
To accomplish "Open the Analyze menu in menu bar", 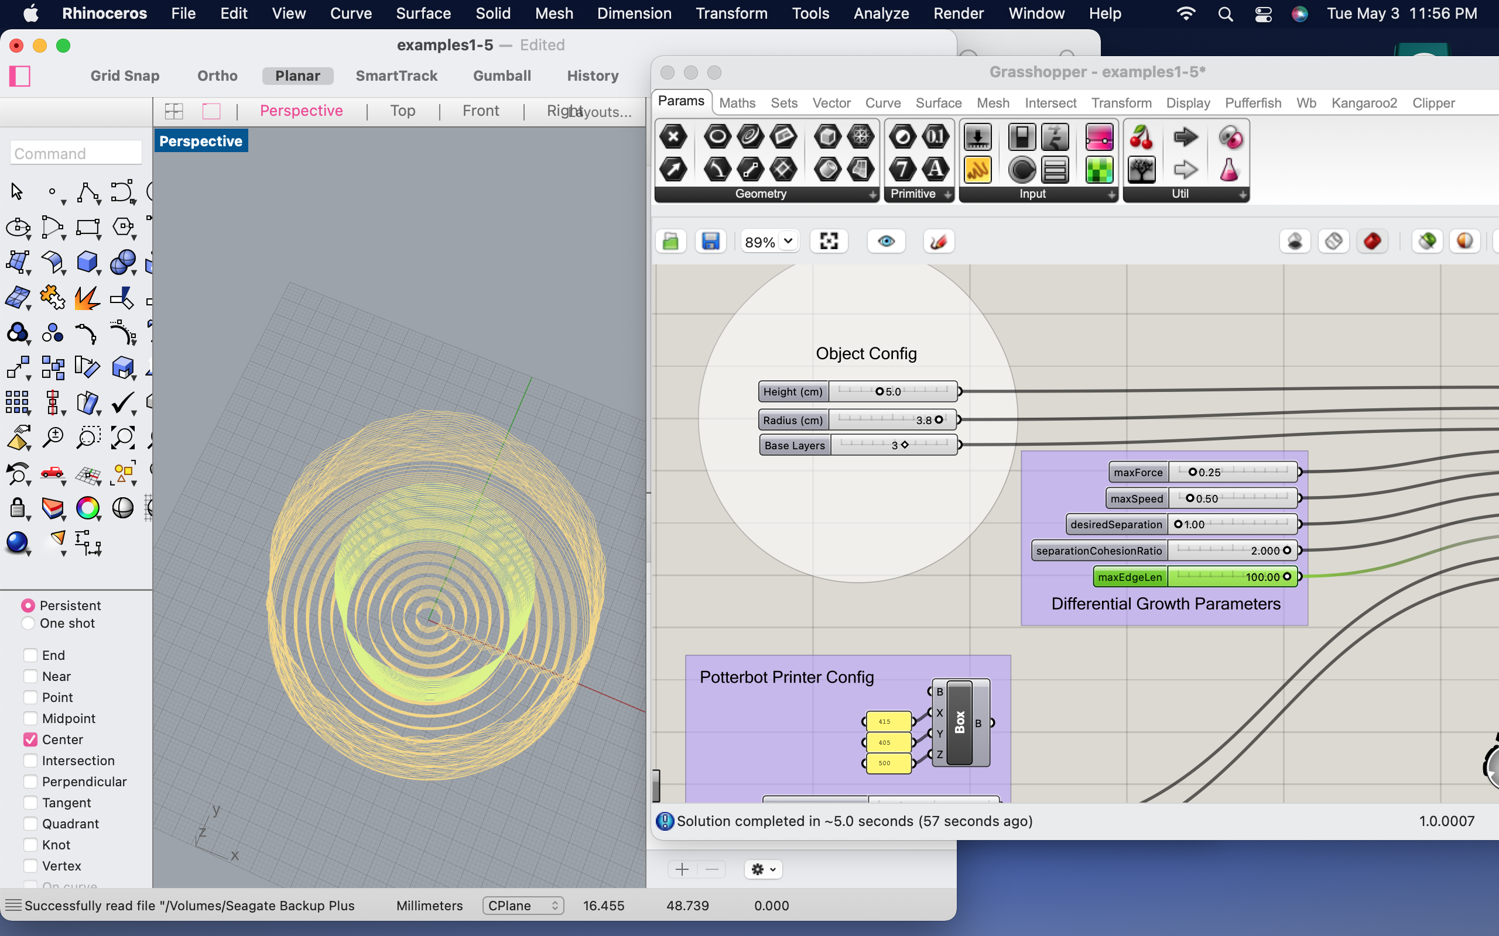I will pyautogui.click(x=881, y=13).
